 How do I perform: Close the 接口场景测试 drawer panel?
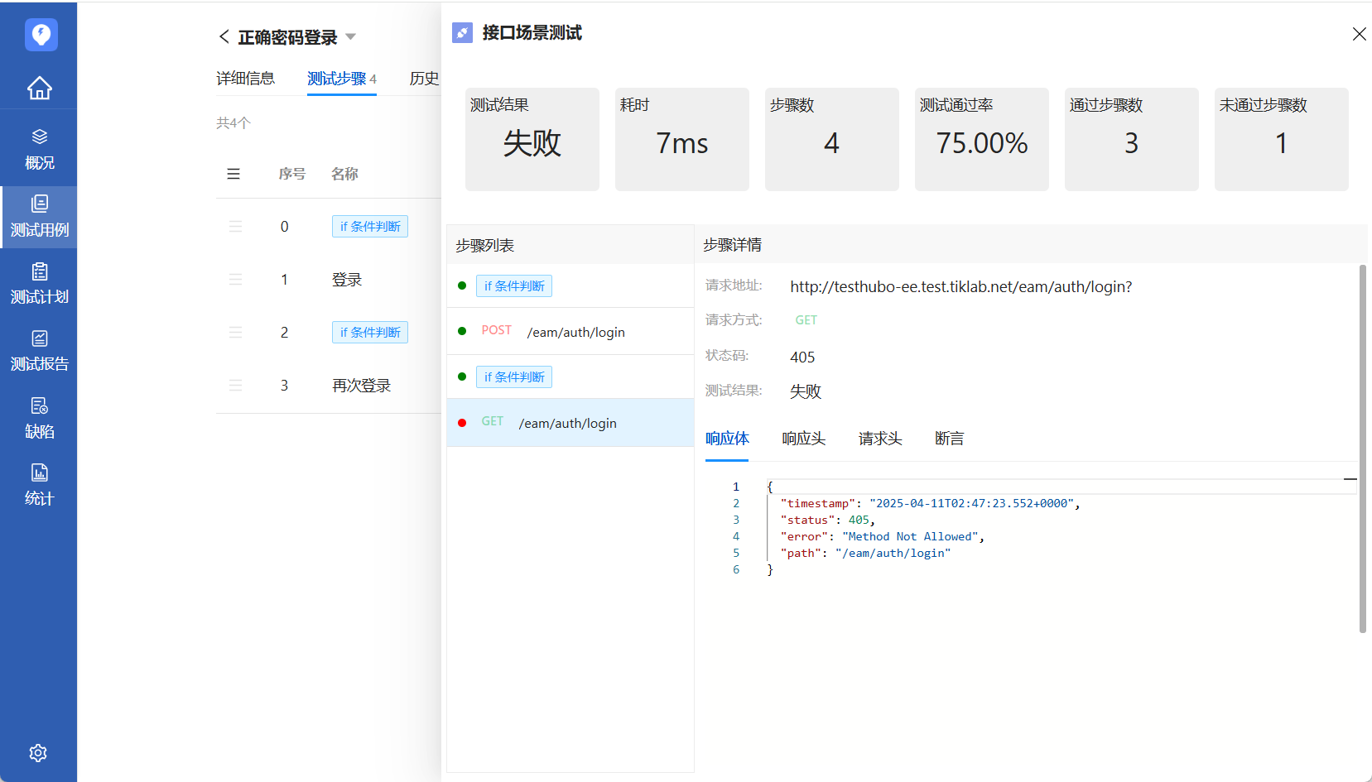pos(1359,34)
